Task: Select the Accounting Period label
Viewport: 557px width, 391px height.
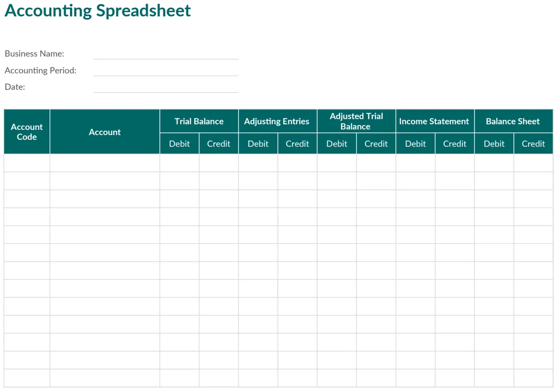Action: [40, 70]
